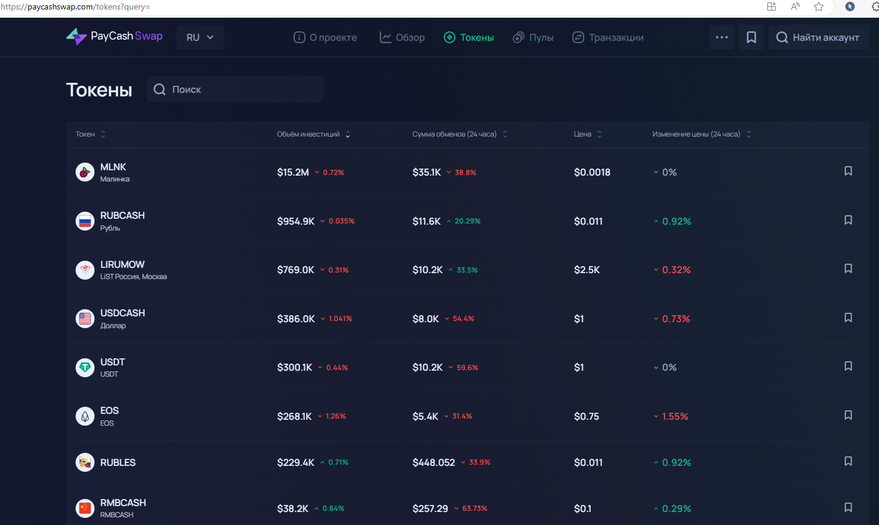Viewport: 879px width, 525px height.
Task: Click the Найти аккаунт button
Action: click(818, 37)
